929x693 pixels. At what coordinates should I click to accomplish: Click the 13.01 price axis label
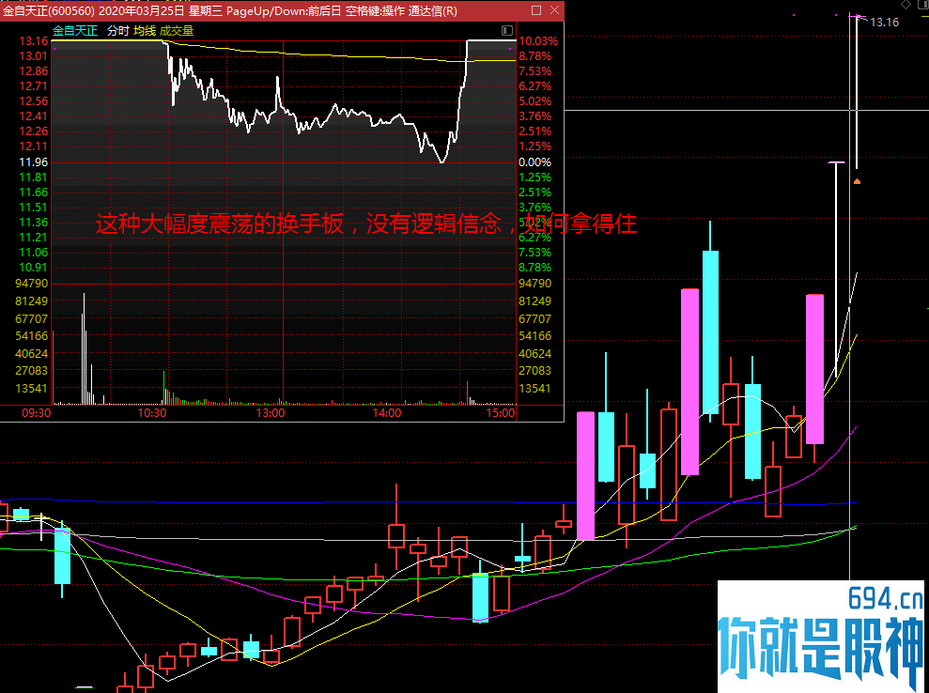[x=33, y=56]
